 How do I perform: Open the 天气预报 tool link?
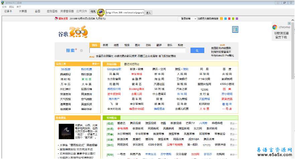66,99
